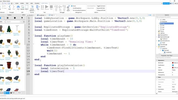Click the help question mark icon

(x=171, y=4)
